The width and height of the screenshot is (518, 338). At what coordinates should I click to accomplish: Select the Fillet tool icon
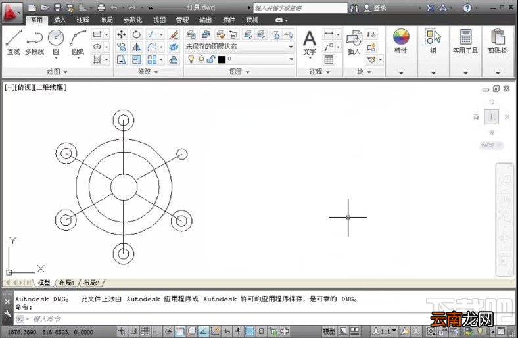[x=152, y=47]
